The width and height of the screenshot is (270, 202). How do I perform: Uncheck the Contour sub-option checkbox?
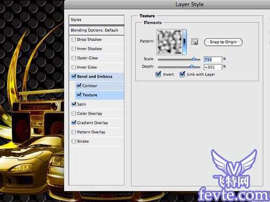pyautogui.click(x=79, y=86)
